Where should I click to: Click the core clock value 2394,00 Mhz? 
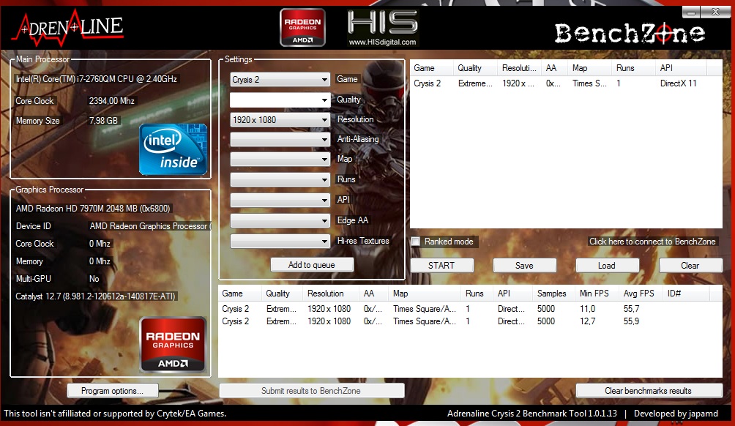tap(112, 101)
